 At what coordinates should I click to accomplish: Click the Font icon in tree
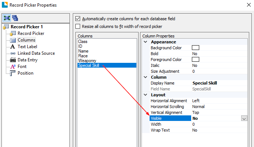13,67
